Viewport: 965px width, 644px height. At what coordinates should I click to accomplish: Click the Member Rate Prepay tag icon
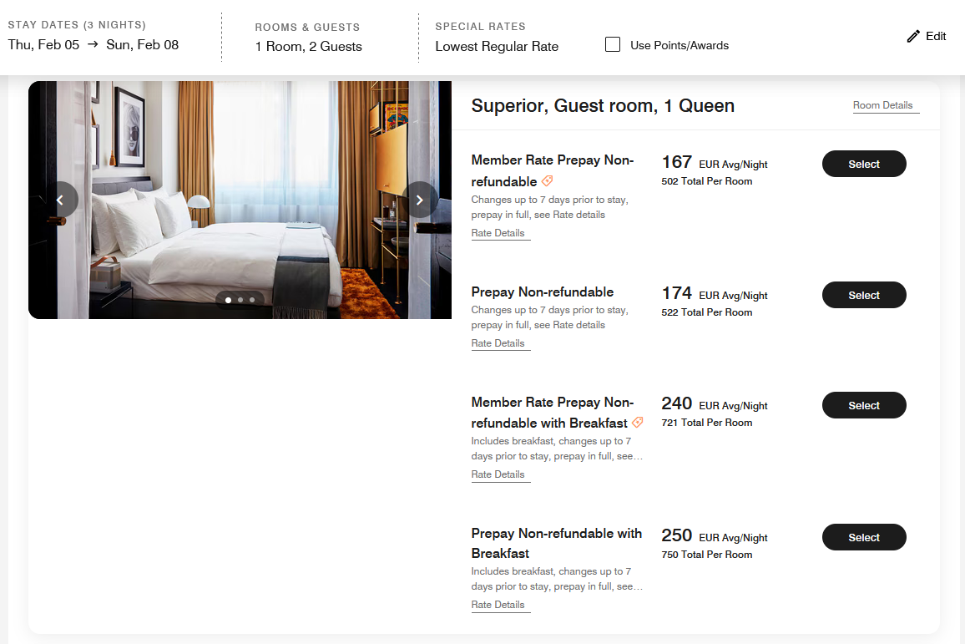[x=548, y=181]
